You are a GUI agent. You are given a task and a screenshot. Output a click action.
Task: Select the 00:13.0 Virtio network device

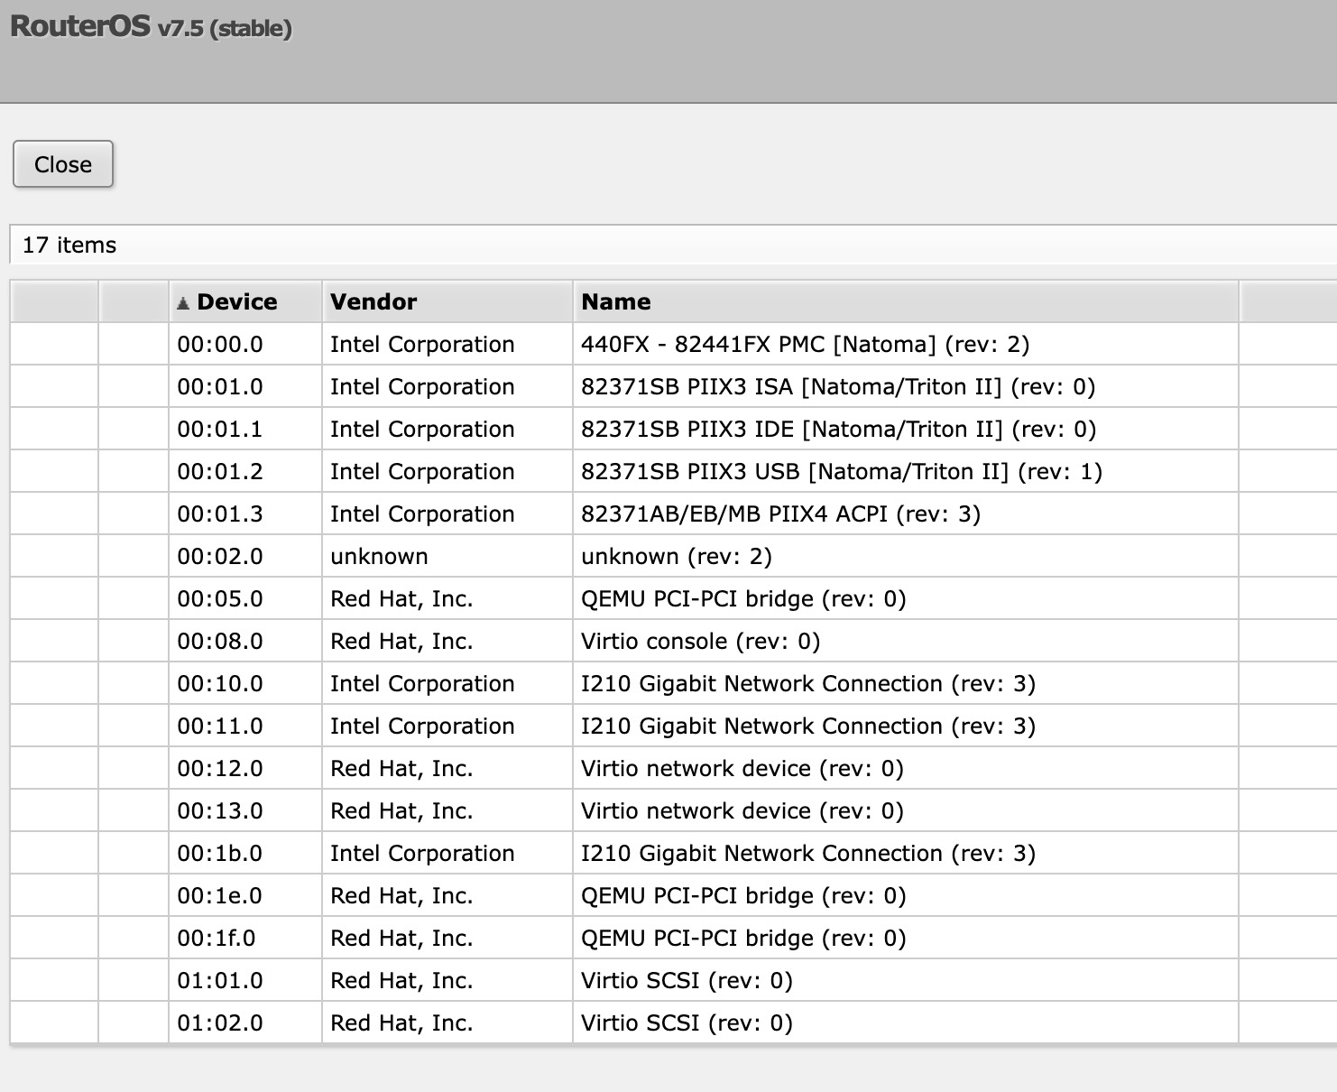click(x=742, y=810)
